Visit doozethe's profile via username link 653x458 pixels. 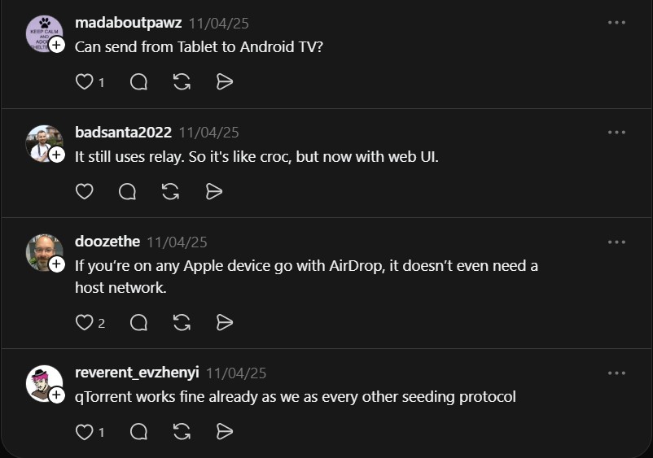click(107, 242)
